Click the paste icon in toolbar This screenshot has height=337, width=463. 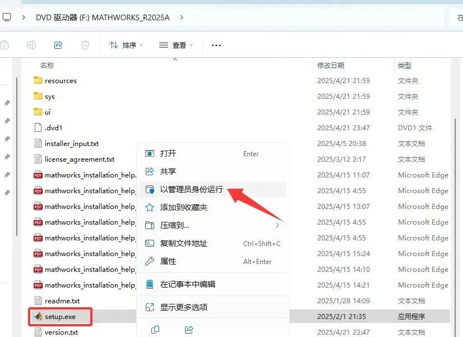(x=4, y=45)
